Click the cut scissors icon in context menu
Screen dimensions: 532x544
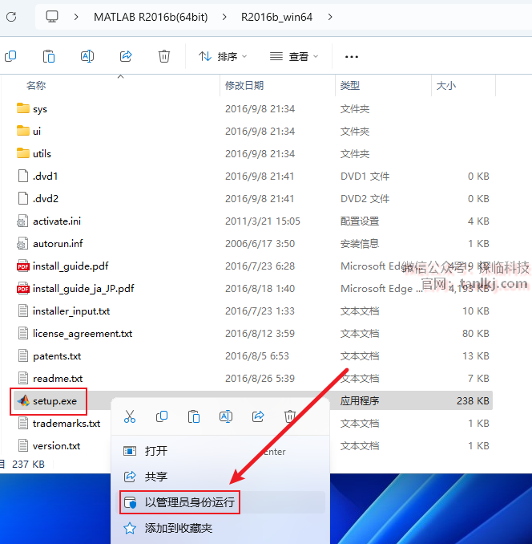click(x=130, y=416)
